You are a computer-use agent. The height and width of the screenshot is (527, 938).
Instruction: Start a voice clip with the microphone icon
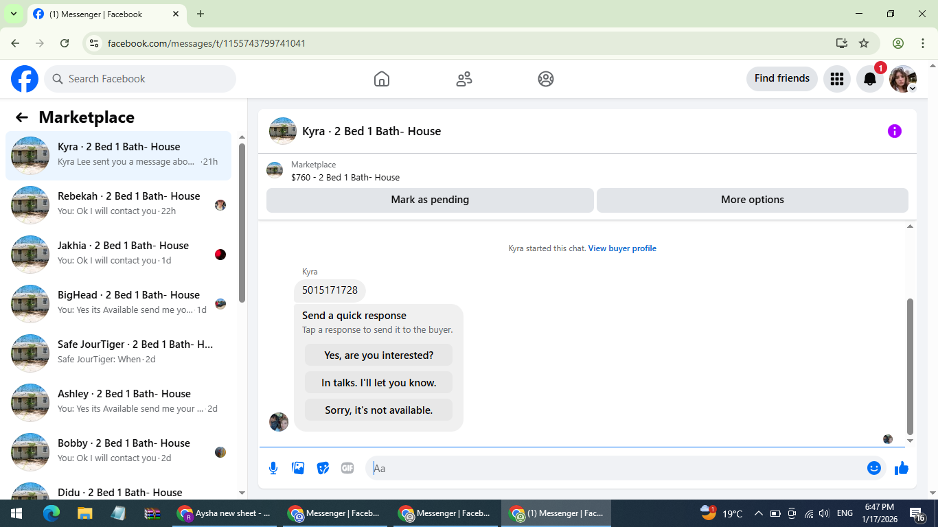click(x=273, y=468)
